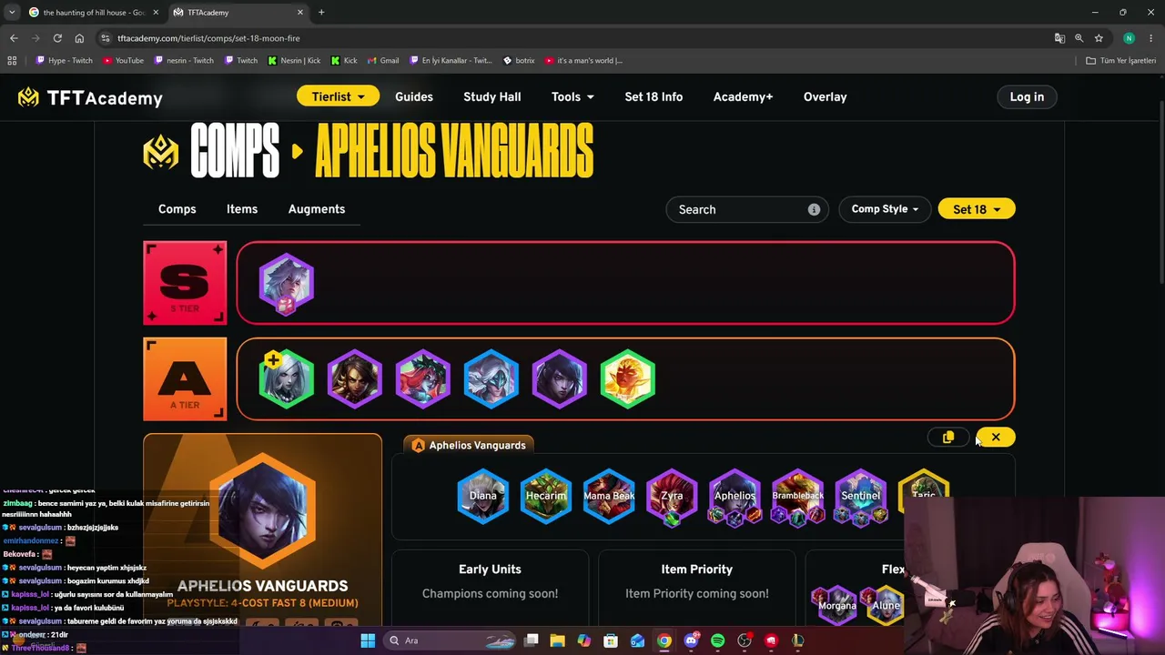
Task: Click the address bar URL
Action: pos(208,38)
